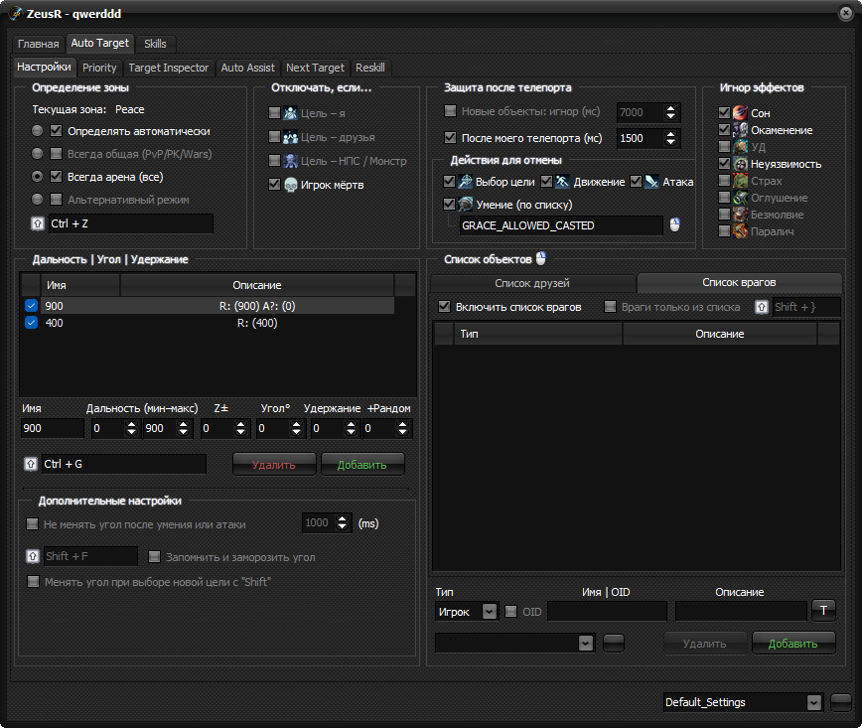Toggle Включить список врагов checkbox
The width and height of the screenshot is (862, 728).
click(444, 306)
